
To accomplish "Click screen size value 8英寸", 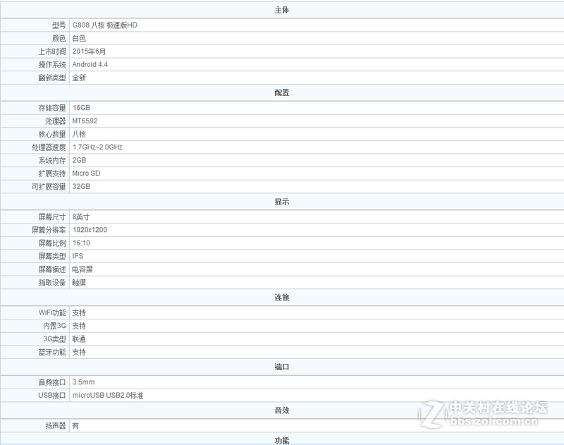I will [x=81, y=217].
